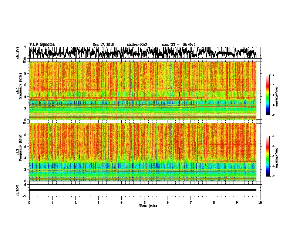Click the log(PSD) unit label beside ch.2 colorbar
This screenshot has width=293, height=227.
[x=277, y=157]
